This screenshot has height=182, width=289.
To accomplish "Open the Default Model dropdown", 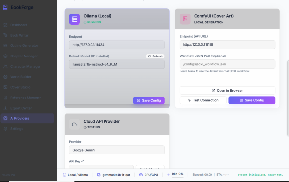I will (x=117, y=64).
